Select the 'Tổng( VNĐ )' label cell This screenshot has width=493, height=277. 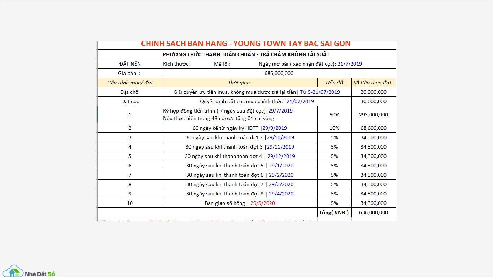point(335,212)
